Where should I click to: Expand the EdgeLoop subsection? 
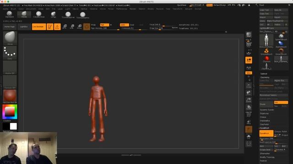(265, 113)
